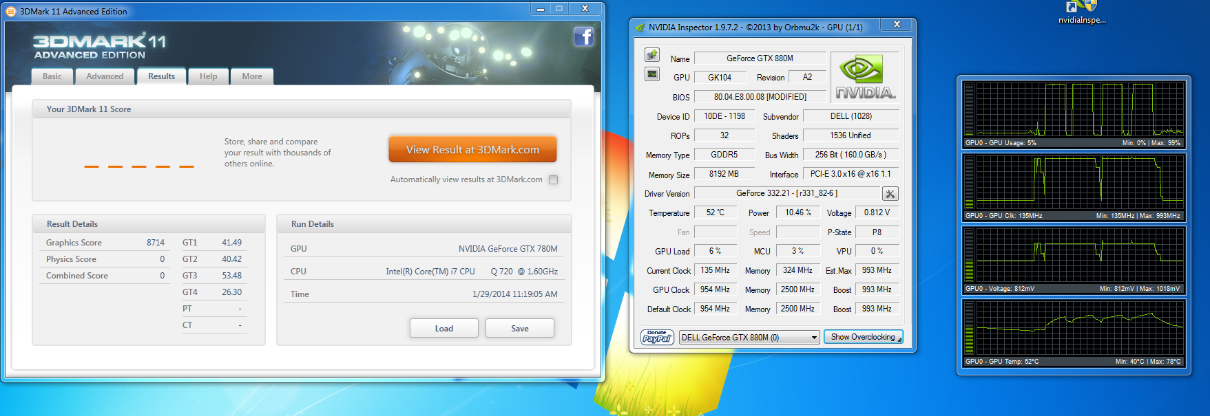
Task: Click the Subvendor field DELL (1028)
Action: point(851,116)
